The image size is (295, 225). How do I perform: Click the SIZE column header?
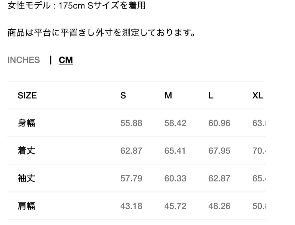click(x=27, y=95)
